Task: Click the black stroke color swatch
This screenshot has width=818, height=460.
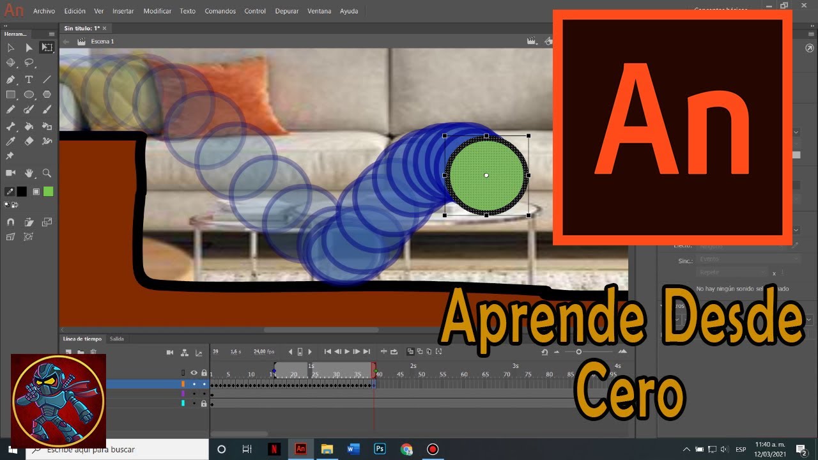Action: [x=22, y=191]
